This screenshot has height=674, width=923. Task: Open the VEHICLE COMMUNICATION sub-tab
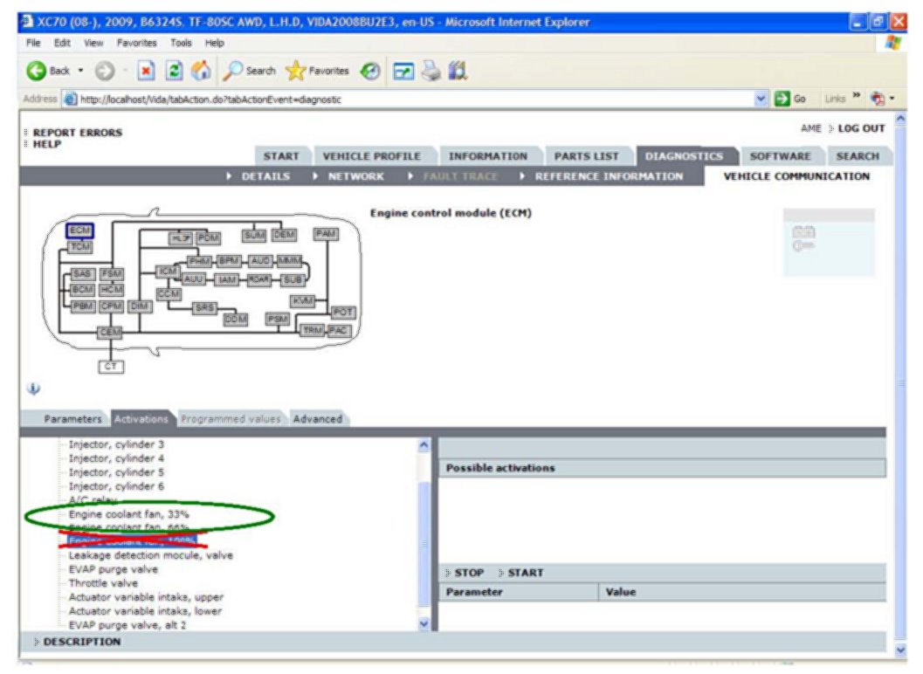[x=796, y=176]
